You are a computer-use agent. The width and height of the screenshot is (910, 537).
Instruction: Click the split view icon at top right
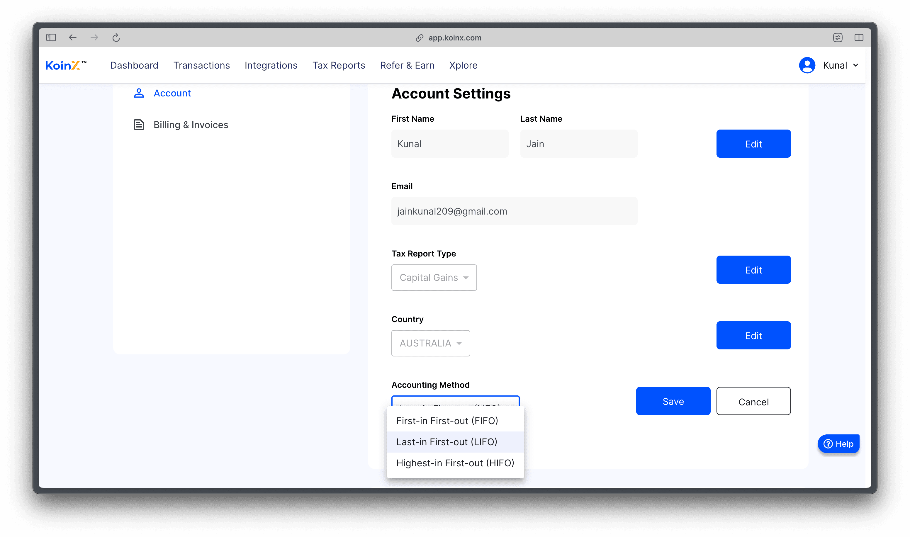pyautogui.click(x=859, y=38)
